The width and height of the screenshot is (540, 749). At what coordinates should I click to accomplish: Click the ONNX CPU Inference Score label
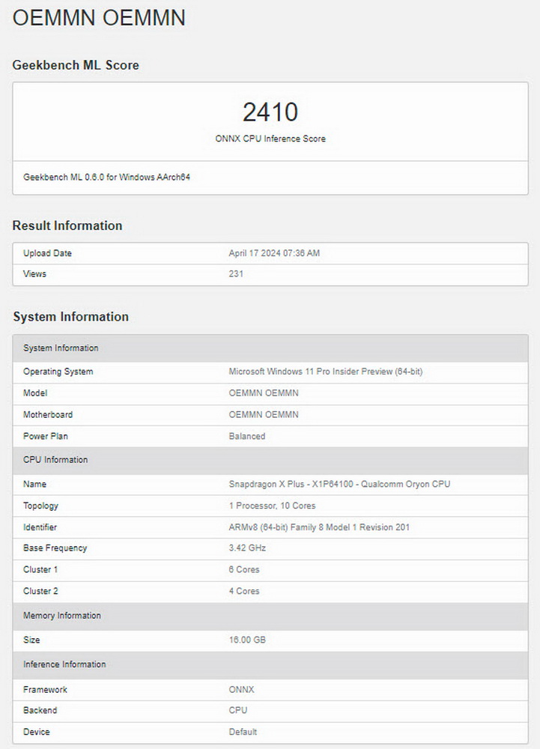point(270,139)
